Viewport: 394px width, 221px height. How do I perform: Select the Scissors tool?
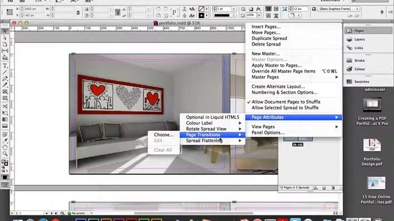click(5, 106)
